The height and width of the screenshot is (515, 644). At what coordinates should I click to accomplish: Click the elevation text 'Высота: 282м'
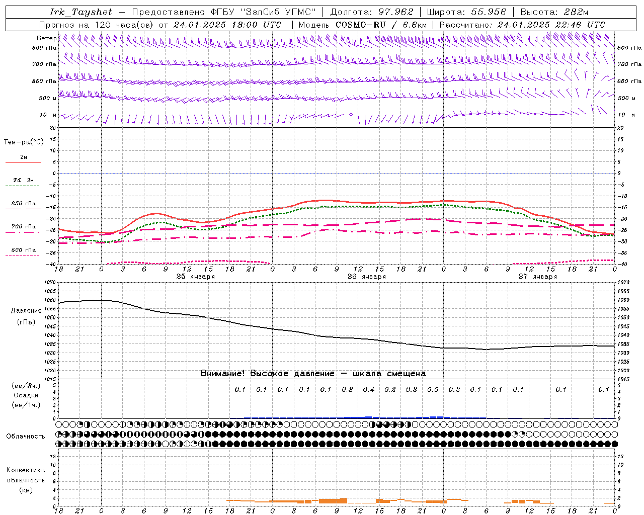coord(554,12)
